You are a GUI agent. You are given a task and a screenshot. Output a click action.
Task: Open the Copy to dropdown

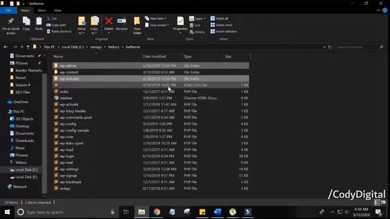click(94, 26)
